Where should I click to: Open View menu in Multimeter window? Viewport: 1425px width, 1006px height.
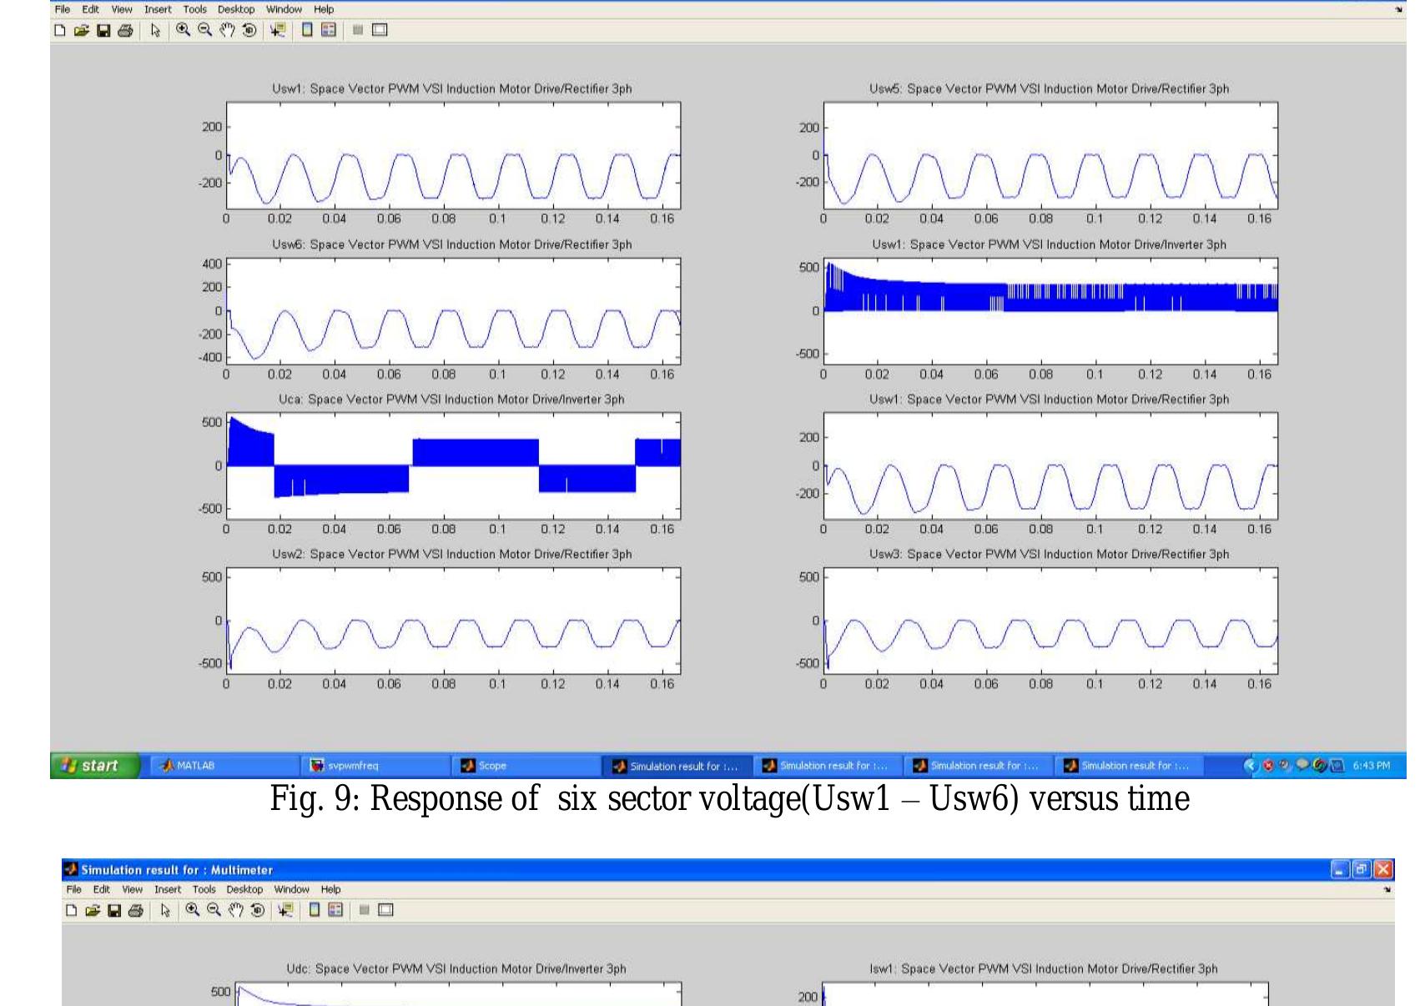tap(133, 890)
